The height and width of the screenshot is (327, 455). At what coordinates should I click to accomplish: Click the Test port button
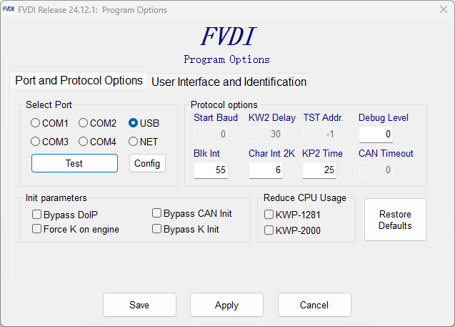(74, 163)
